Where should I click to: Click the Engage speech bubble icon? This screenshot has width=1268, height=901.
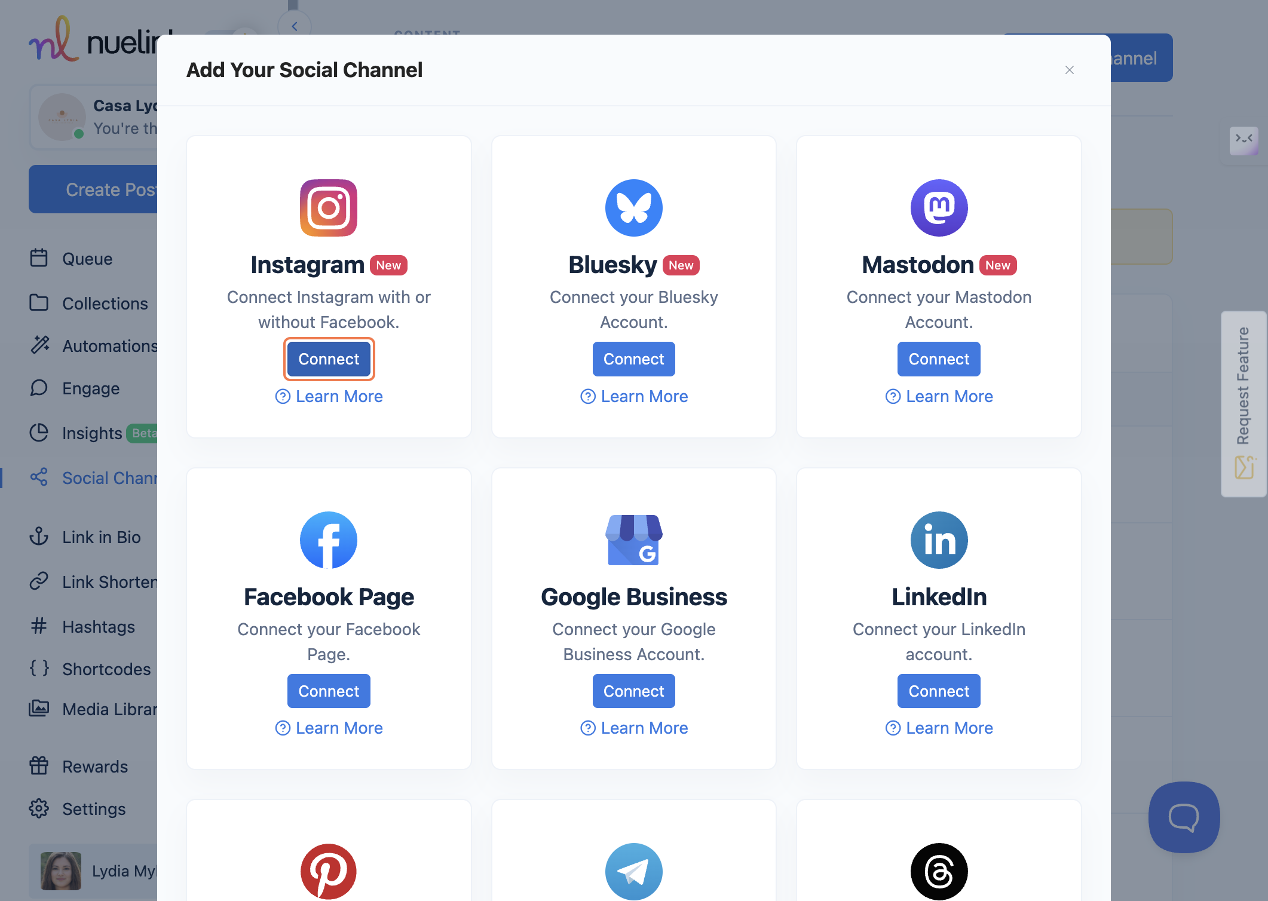[39, 388]
